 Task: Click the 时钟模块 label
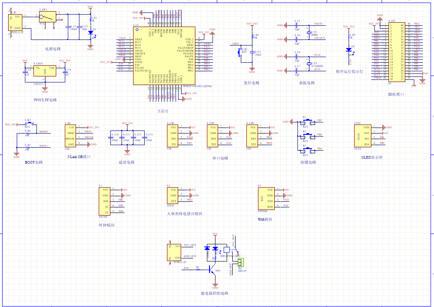(x=106, y=225)
